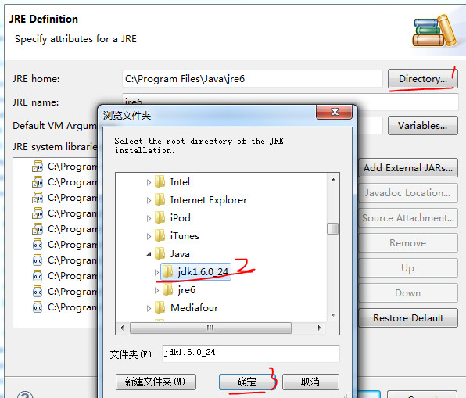Expand the iPod folder node
Viewport: 466px width, 398px height.
point(149,218)
